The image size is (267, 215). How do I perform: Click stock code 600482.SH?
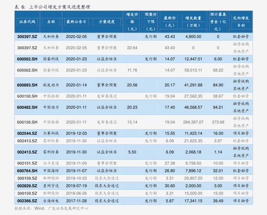tap(27, 107)
